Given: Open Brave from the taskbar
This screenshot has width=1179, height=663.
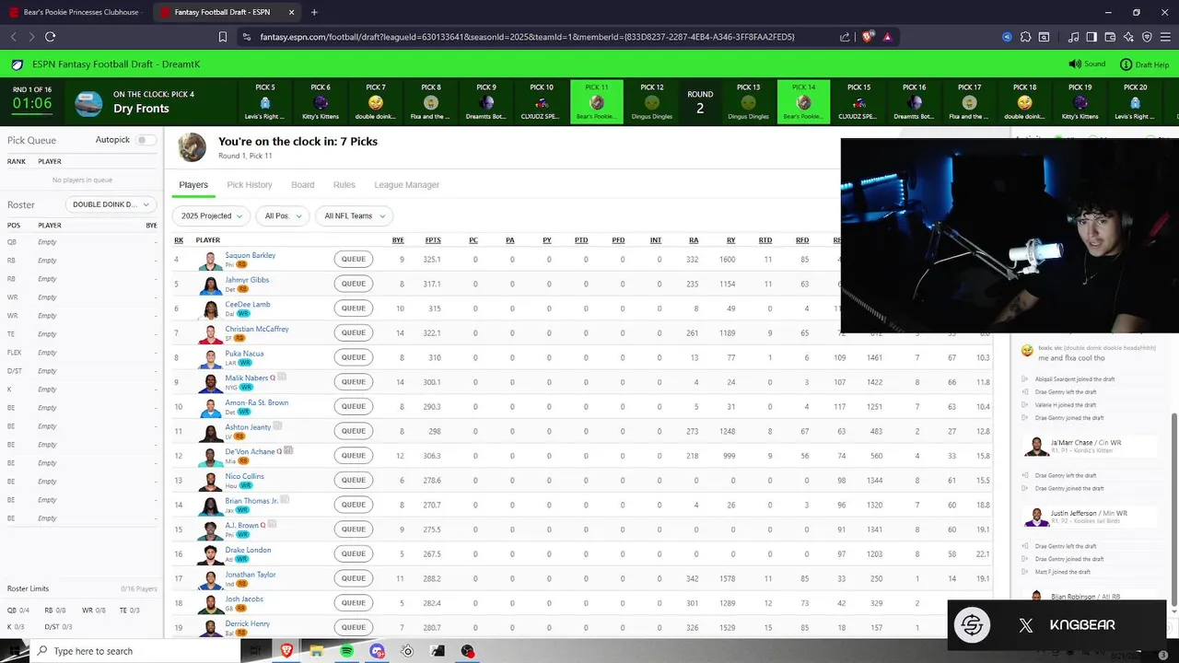Looking at the screenshot, I should pyautogui.click(x=286, y=651).
